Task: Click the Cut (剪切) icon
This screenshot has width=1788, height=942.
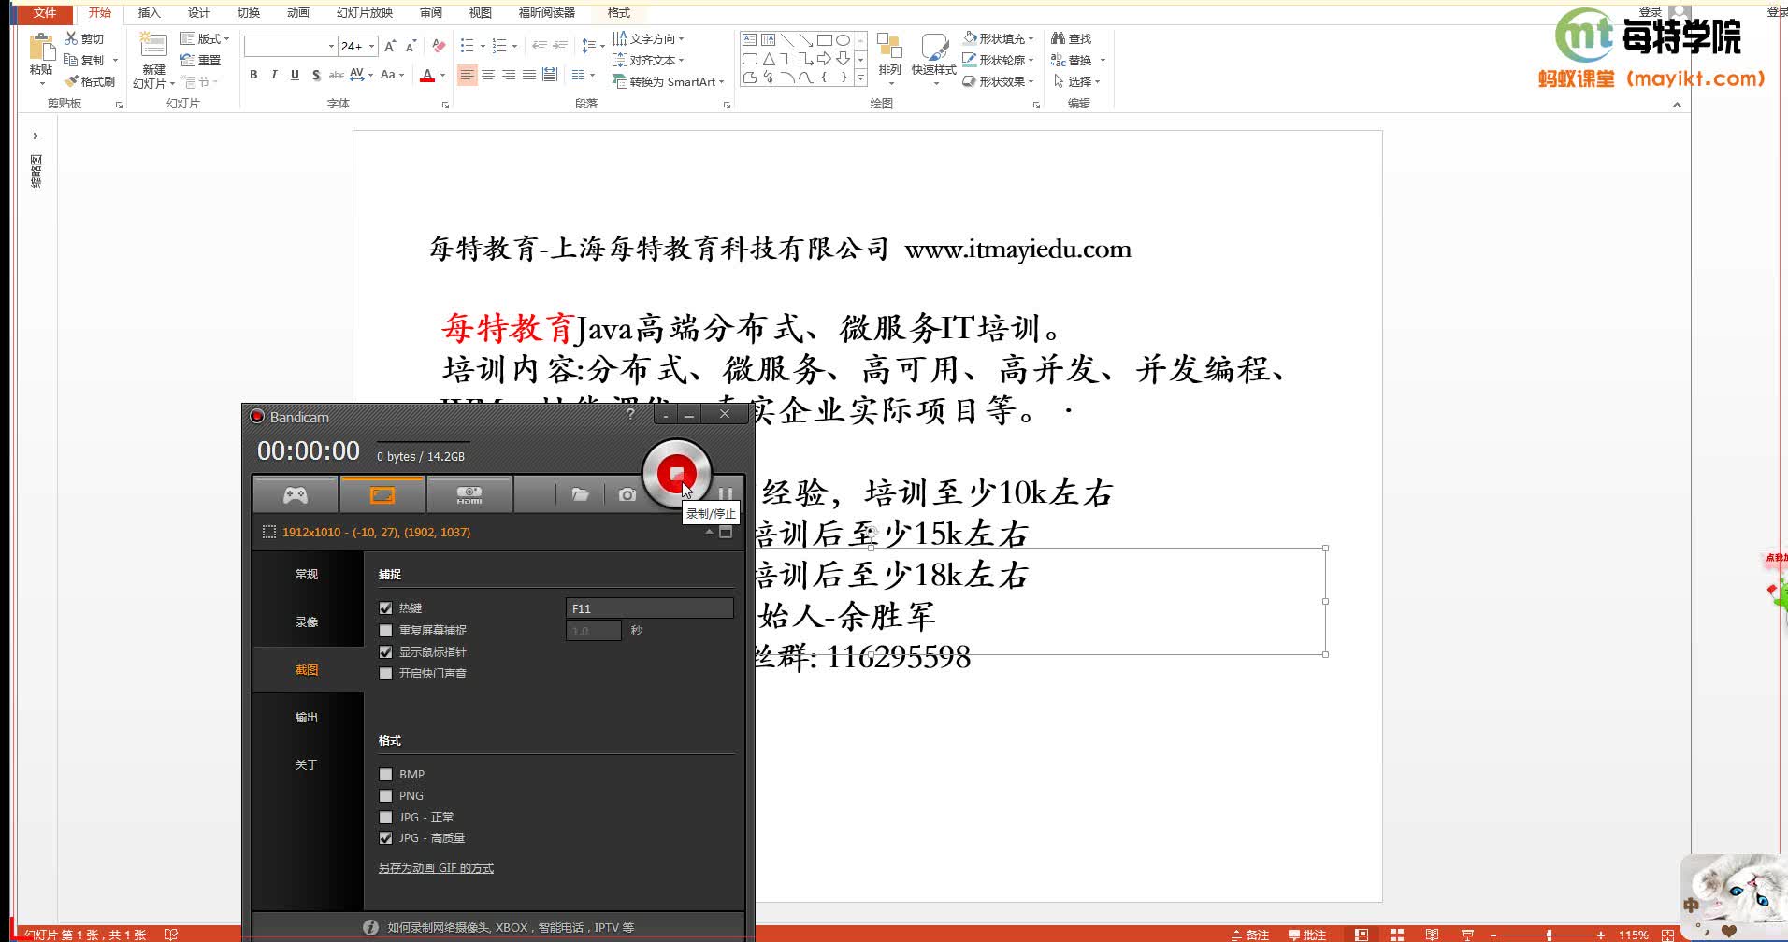Action: tap(72, 38)
